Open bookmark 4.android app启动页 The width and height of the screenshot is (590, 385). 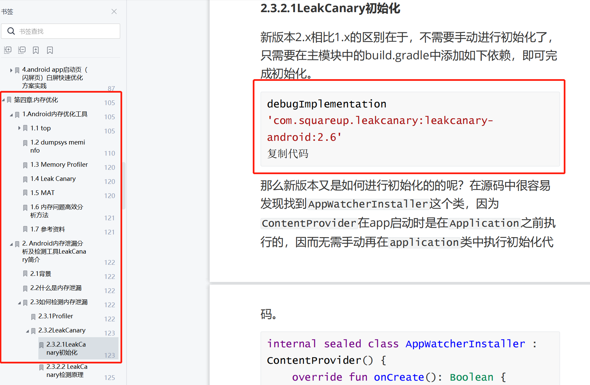click(x=55, y=77)
